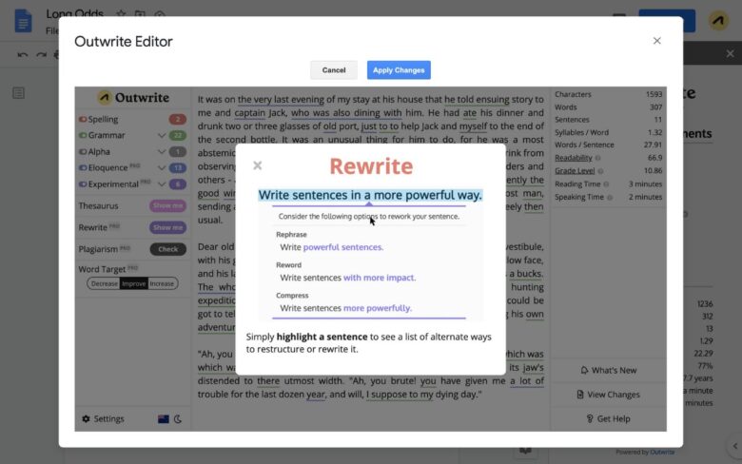The height and width of the screenshot is (464, 742).
Task: Open Settings with the gear icon
Action: click(x=86, y=418)
